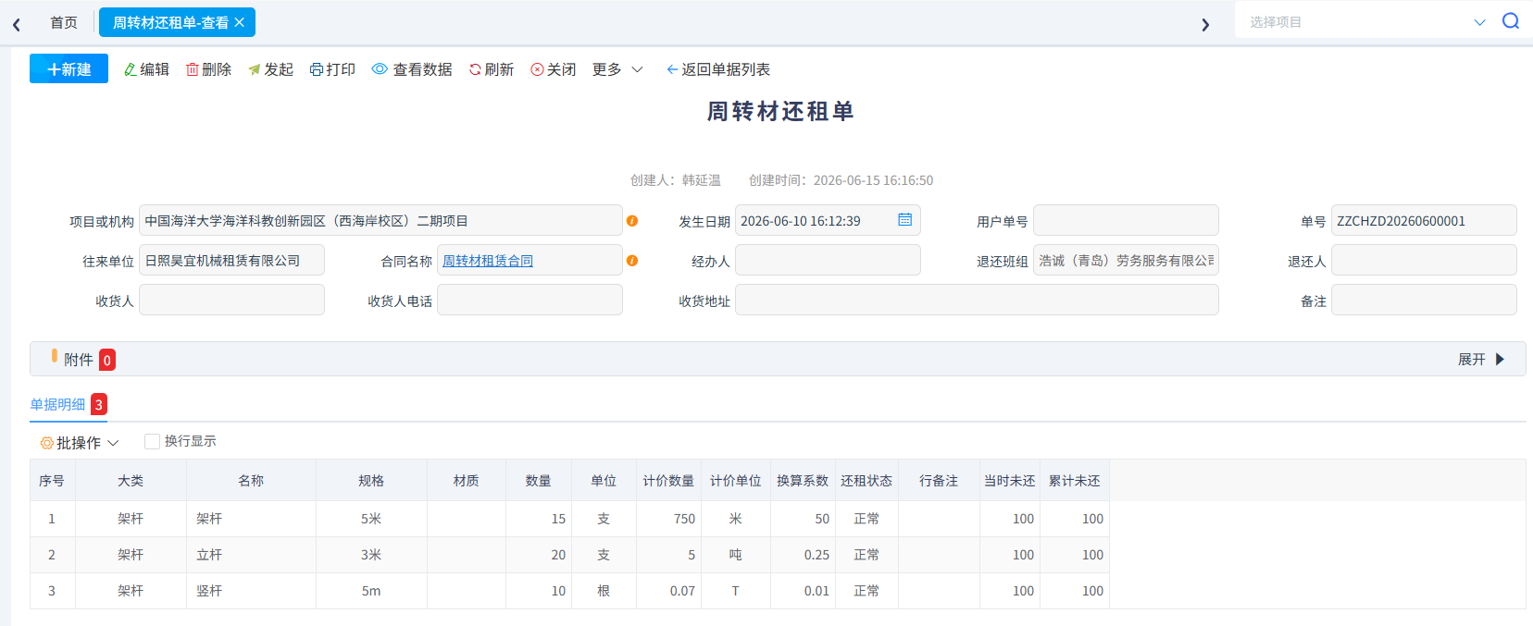Close the 周转材还租单-查看 tab
Screen dimensions: 1533x626
pyautogui.click(x=240, y=22)
